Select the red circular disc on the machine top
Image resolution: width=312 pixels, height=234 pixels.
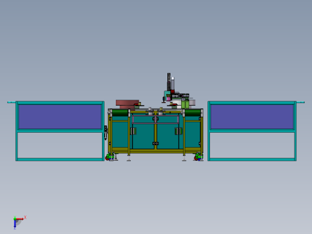[127, 103]
